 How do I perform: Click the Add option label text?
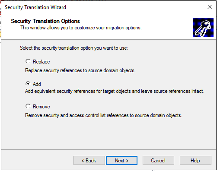click(37, 84)
